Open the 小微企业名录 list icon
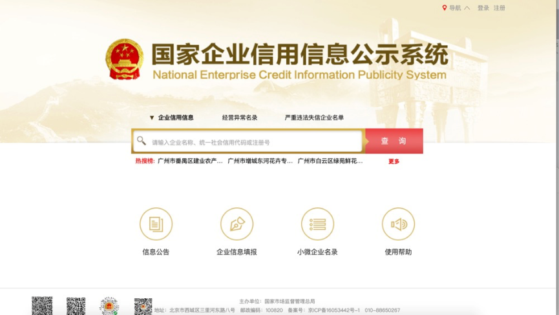 point(317,224)
